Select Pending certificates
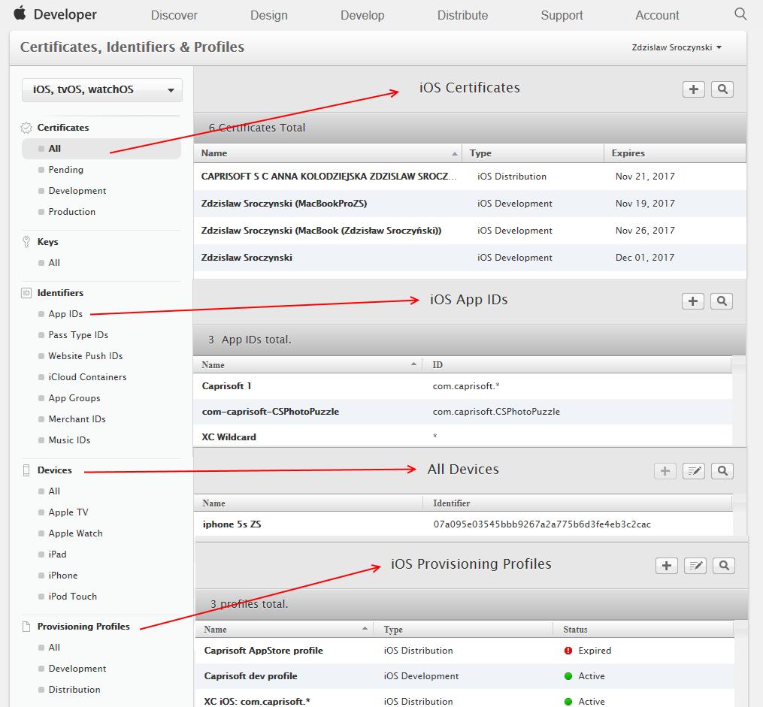 [65, 170]
